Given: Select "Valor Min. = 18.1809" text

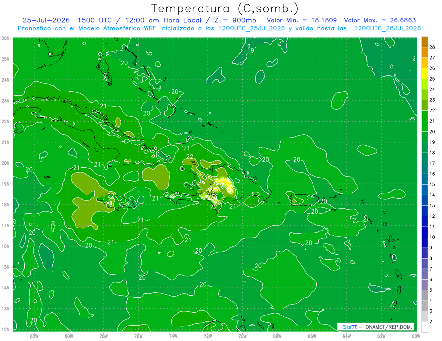Looking at the screenshot, I should coord(302,20).
